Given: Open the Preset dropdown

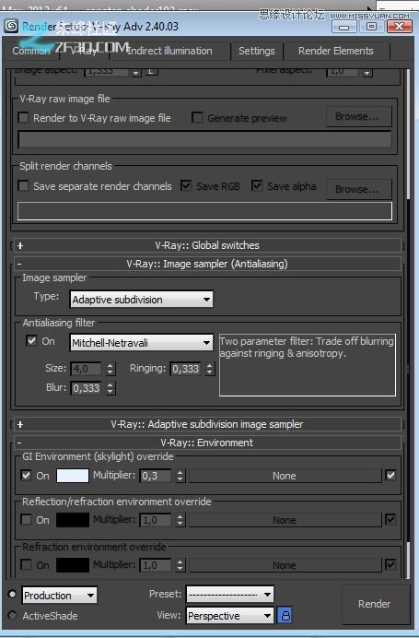Looking at the screenshot, I should coord(229,594).
